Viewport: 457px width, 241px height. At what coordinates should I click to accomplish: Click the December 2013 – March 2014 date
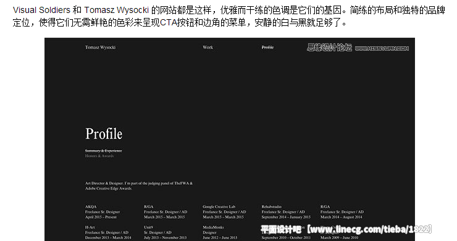point(108,238)
